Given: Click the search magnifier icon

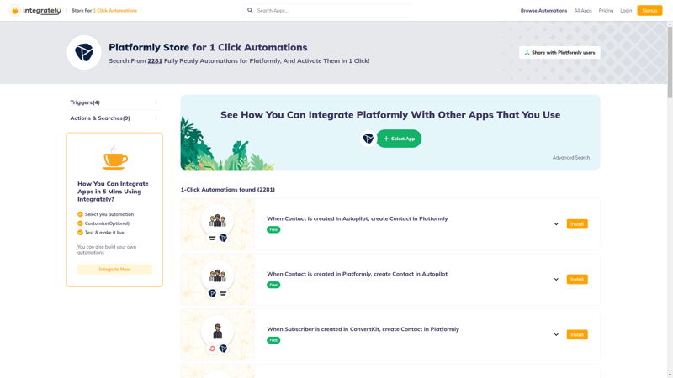Looking at the screenshot, I should click(x=250, y=10).
